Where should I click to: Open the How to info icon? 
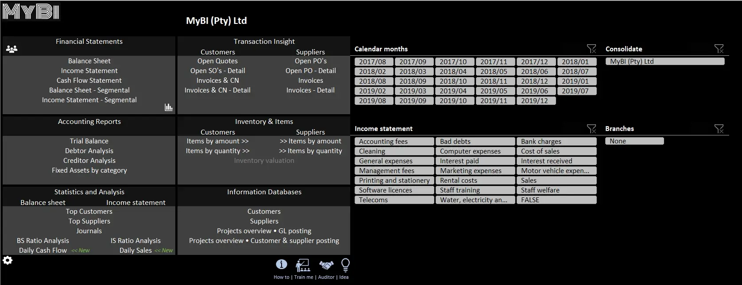coord(282,265)
